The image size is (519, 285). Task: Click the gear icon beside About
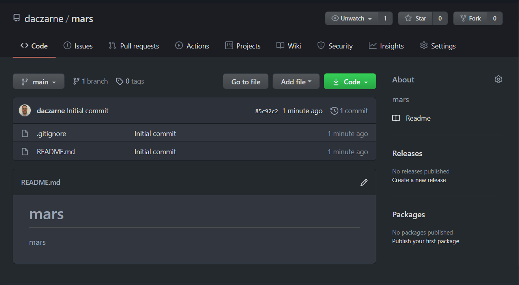tap(498, 80)
